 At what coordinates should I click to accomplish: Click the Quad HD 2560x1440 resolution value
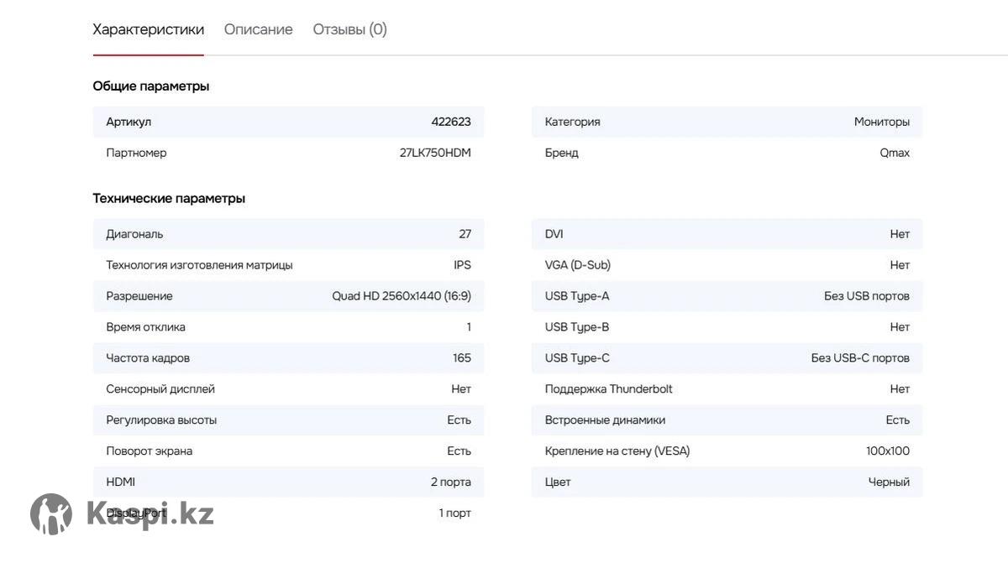tap(402, 296)
